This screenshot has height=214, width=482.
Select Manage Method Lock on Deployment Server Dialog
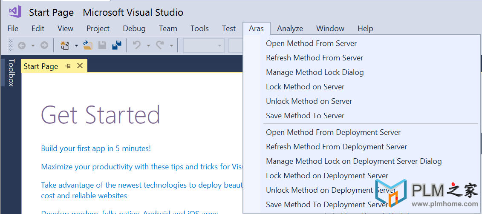coord(354,161)
